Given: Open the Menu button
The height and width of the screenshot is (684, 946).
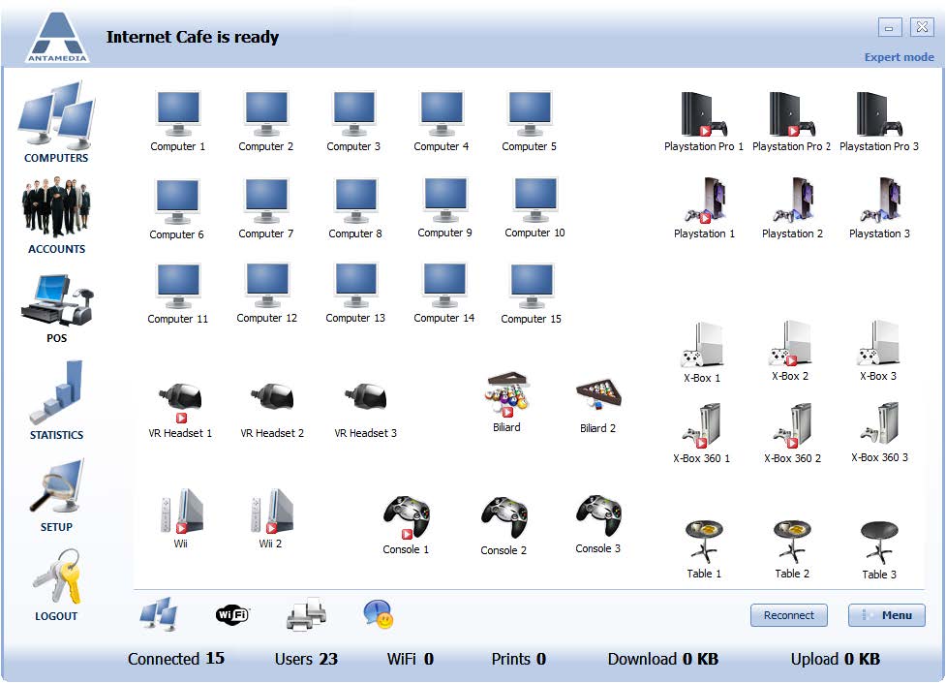Looking at the screenshot, I should tap(886, 615).
